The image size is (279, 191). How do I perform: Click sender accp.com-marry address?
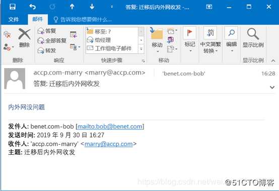pos(89,73)
